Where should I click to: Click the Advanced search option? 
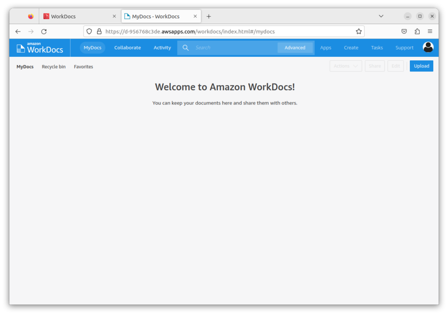[x=295, y=47]
